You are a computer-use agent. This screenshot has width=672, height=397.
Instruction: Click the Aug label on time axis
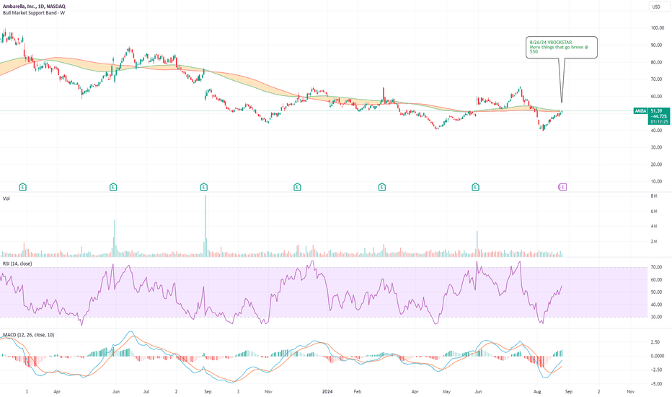(537, 392)
